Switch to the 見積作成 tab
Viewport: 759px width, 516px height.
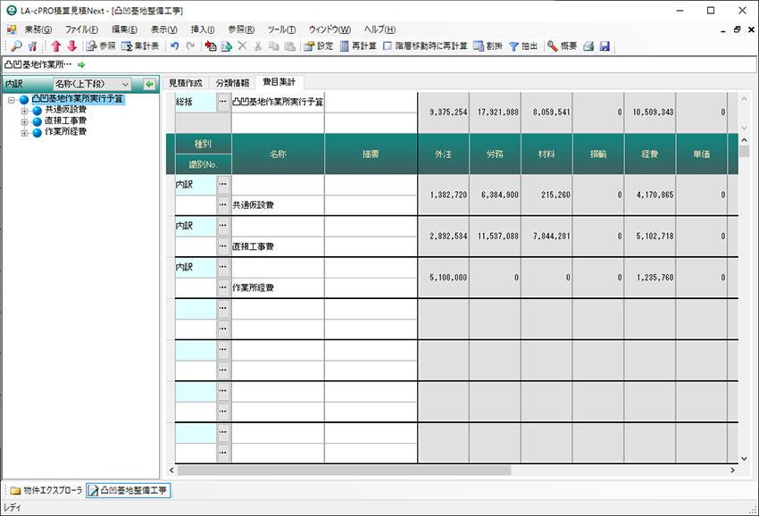[187, 82]
